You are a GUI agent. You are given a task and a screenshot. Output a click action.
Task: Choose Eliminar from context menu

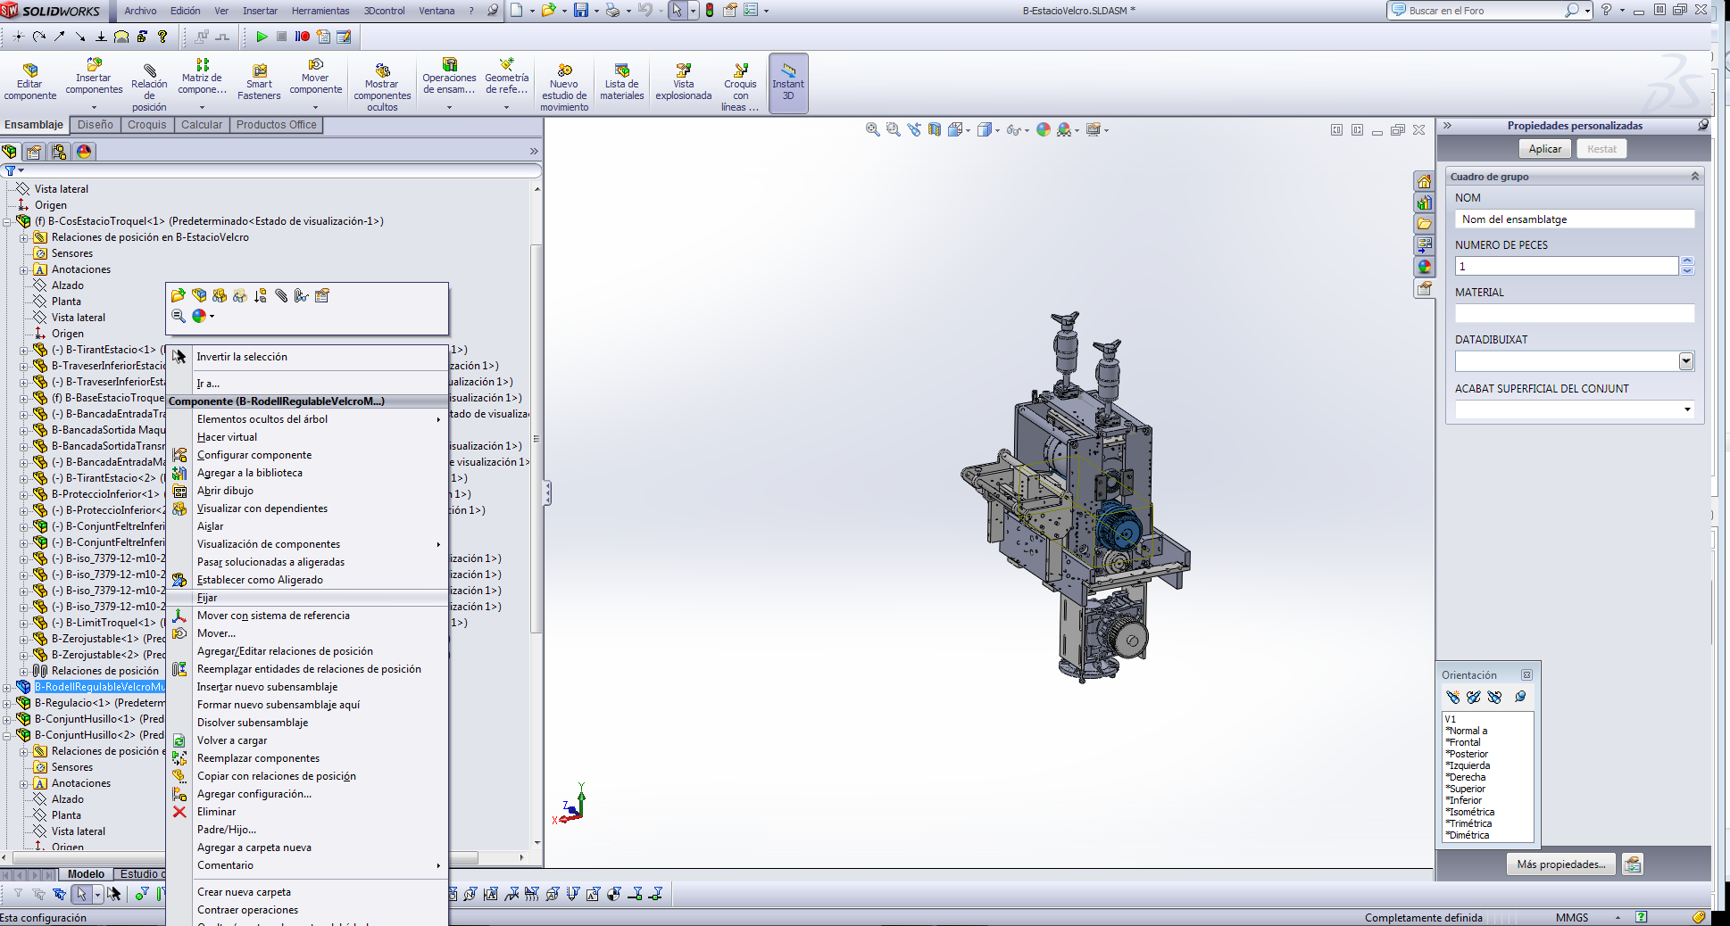(x=308, y=812)
